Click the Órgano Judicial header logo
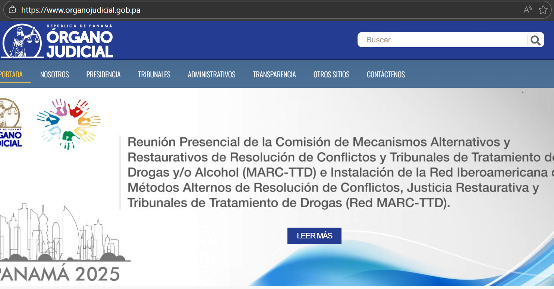Viewport: 554px width, 289px height. tap(58, 41)
